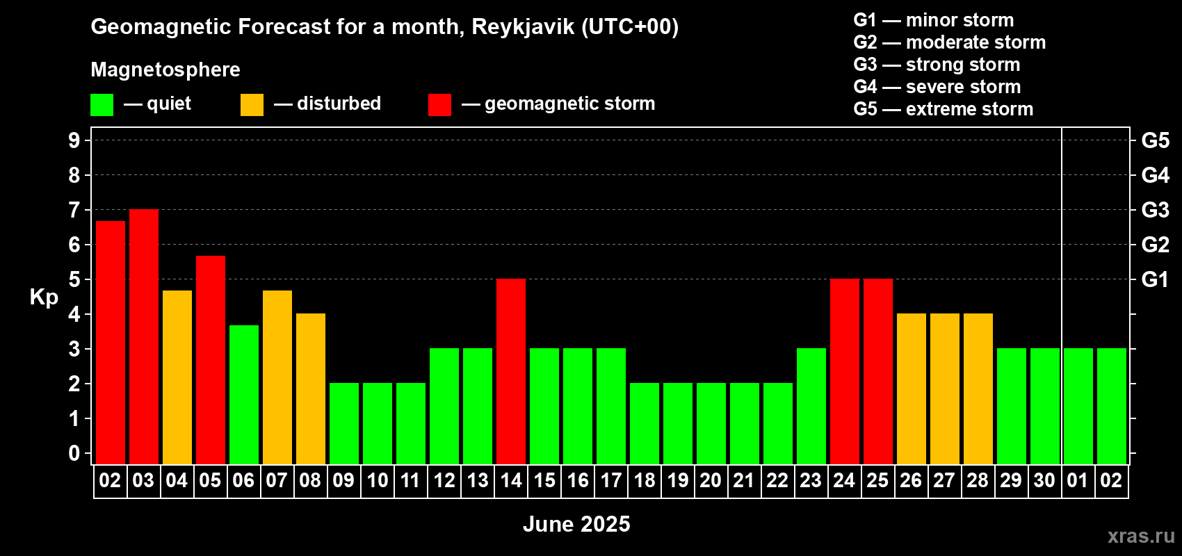
Task: Click the green quiet legend swatch
Action: coord(102,105)
